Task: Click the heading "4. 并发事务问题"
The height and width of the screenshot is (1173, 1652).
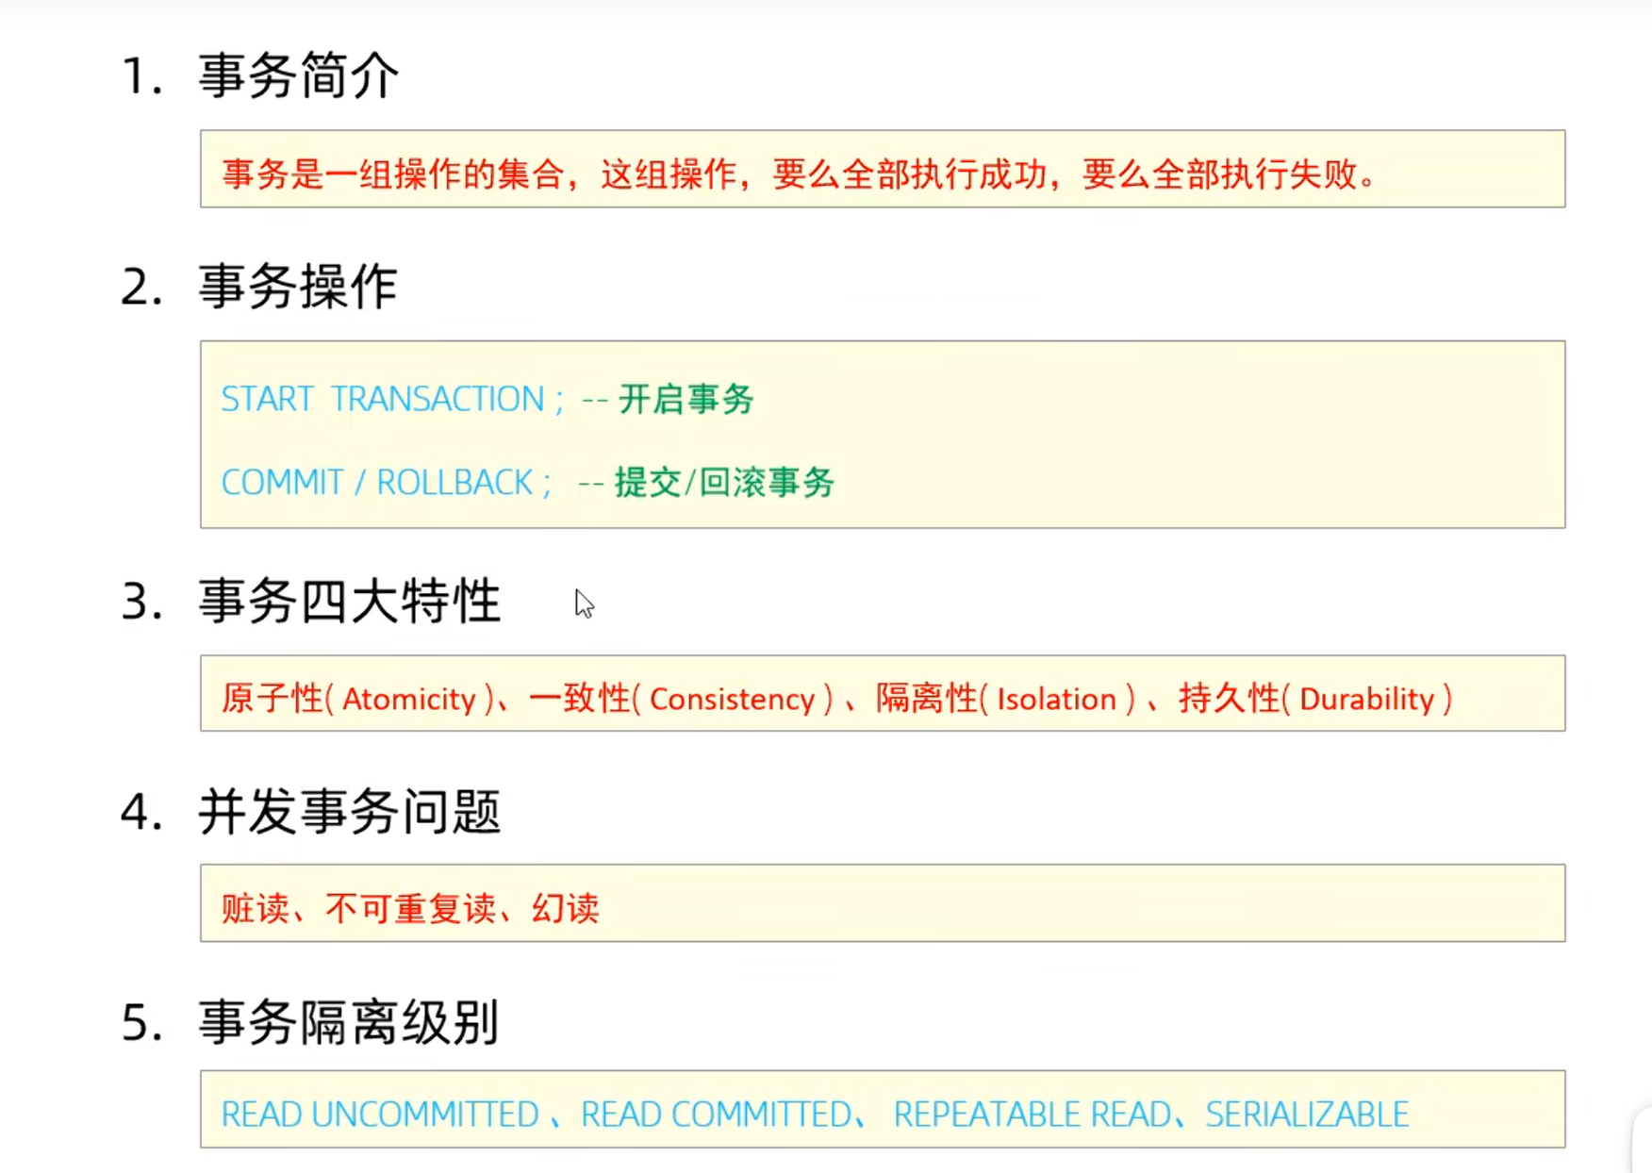Action: (x=310, y=811)
